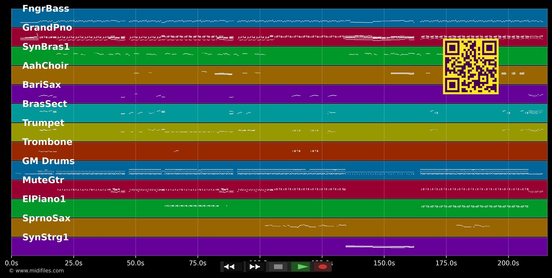
Task: Click the GM Drums track label
Action: tap(49, 161)
